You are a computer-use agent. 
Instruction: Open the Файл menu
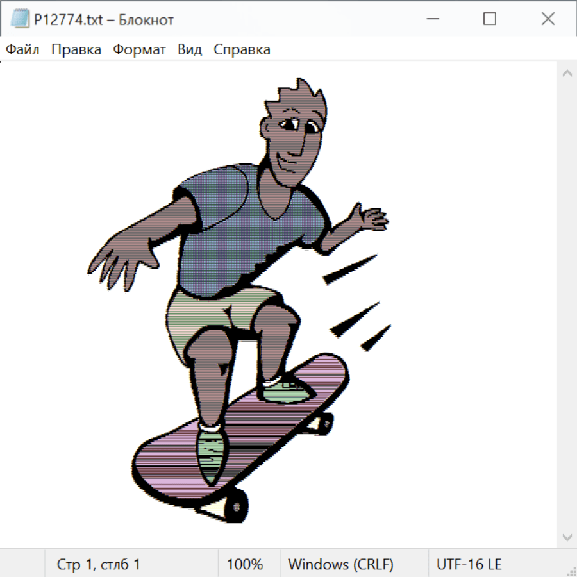pos(23,49)
